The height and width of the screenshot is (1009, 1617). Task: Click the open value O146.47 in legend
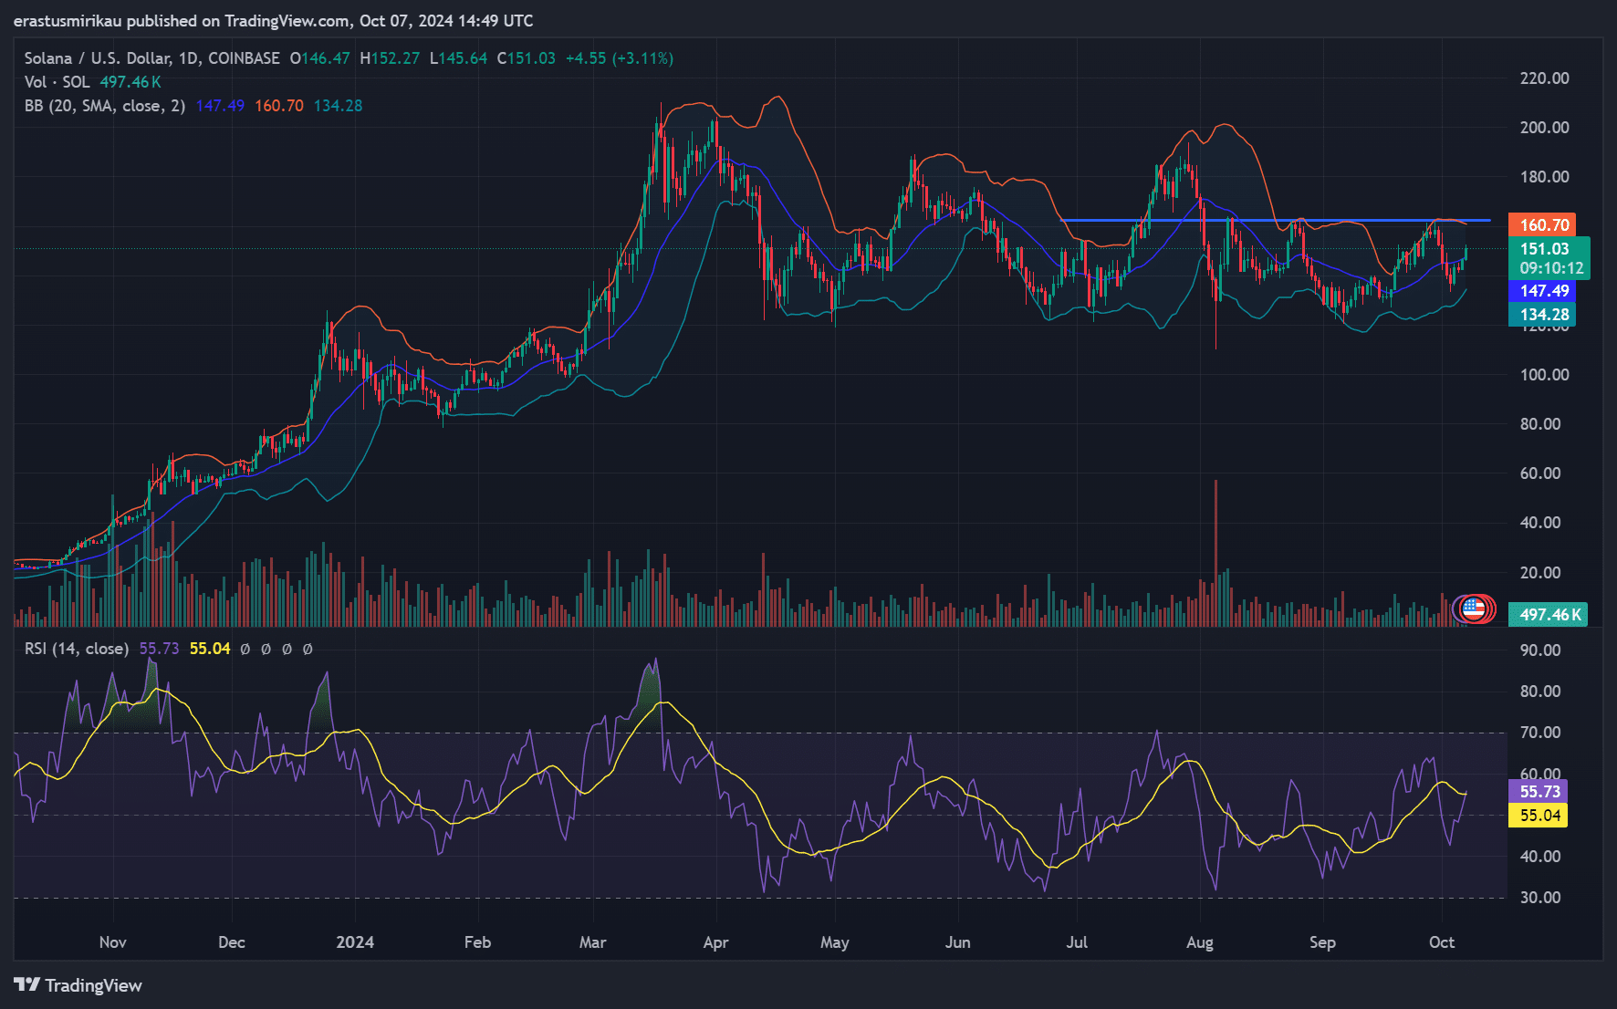[319, 58]
